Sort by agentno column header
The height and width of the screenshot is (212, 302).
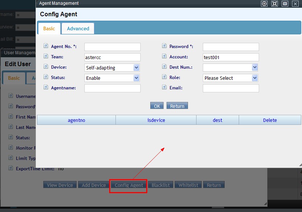(x=77, y=120)
